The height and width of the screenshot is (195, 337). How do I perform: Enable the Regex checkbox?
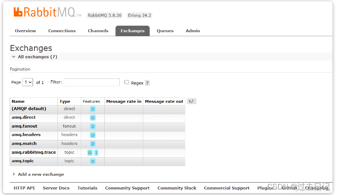pyautogui.click(x=126, y=82)
